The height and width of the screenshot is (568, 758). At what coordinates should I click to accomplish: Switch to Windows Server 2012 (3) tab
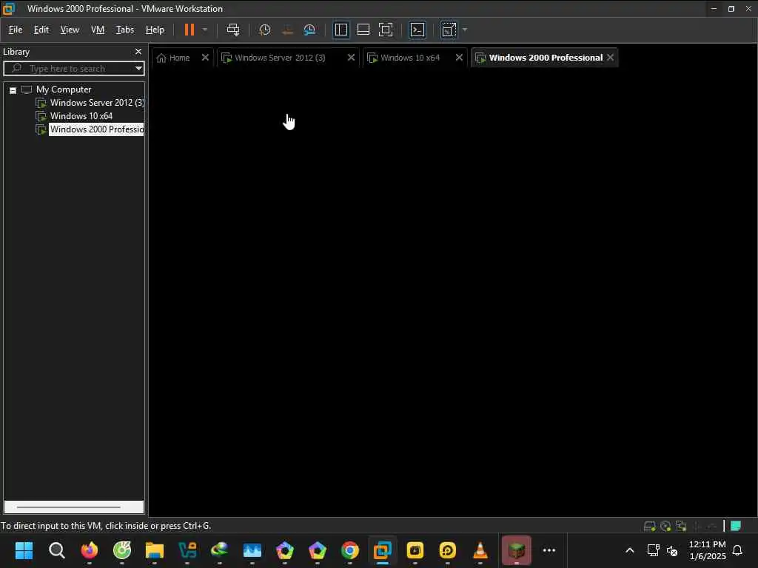point(280,58)
